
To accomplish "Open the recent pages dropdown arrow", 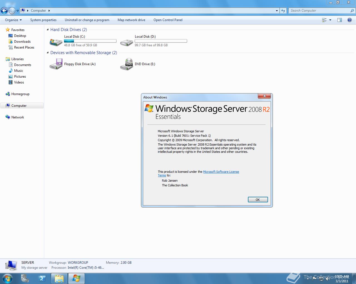I will click(18, 11).
